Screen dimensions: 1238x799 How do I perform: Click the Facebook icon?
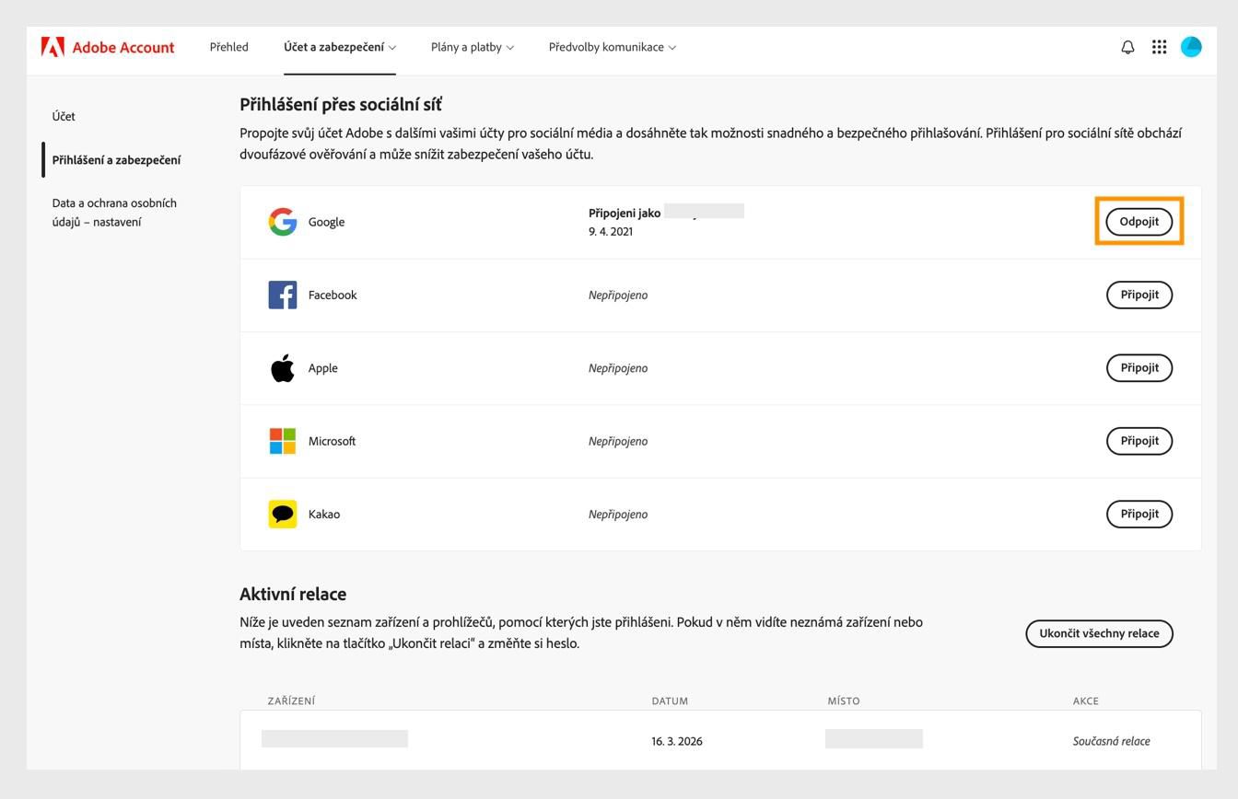[x=283, y=295]
